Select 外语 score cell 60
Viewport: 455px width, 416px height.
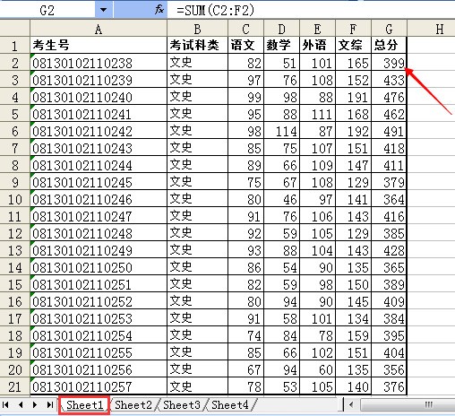(x=317, y=369)
